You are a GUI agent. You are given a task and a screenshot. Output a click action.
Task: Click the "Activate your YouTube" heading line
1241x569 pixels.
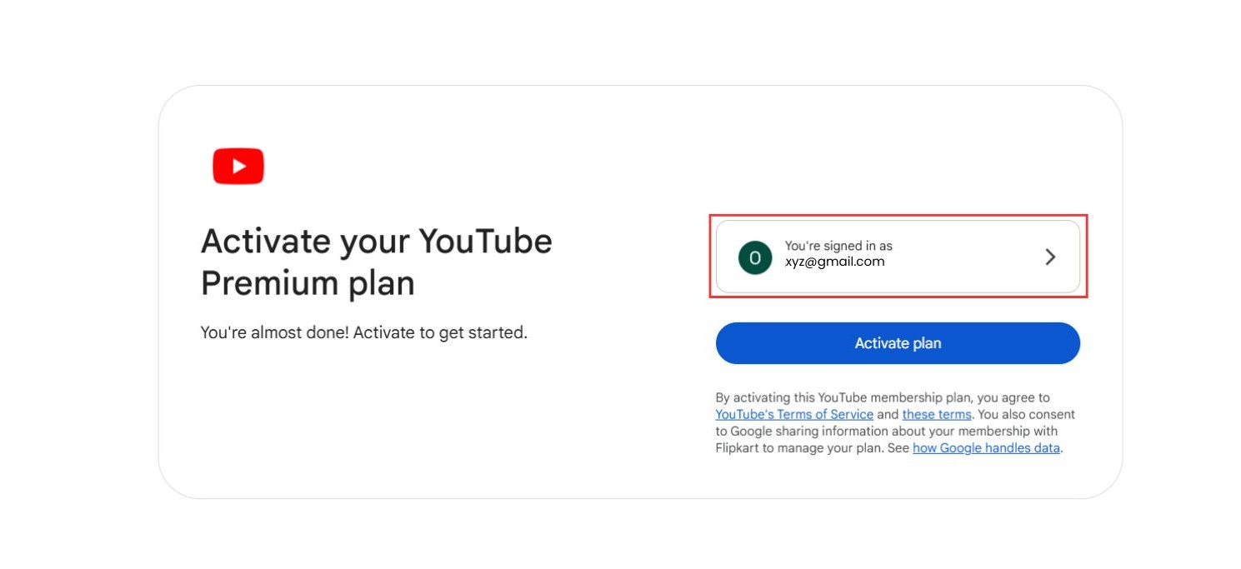click(376, 242)
